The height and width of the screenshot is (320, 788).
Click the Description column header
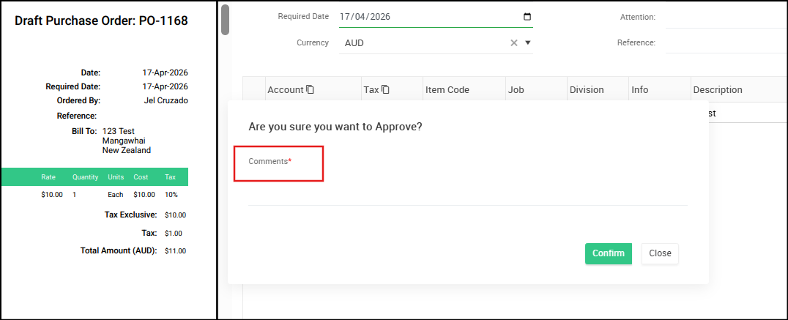pyautogui.click(x=739, y=90)
